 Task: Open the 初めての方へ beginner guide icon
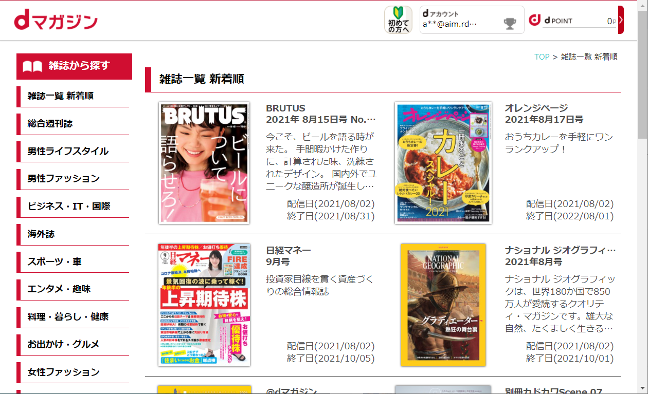398,20
